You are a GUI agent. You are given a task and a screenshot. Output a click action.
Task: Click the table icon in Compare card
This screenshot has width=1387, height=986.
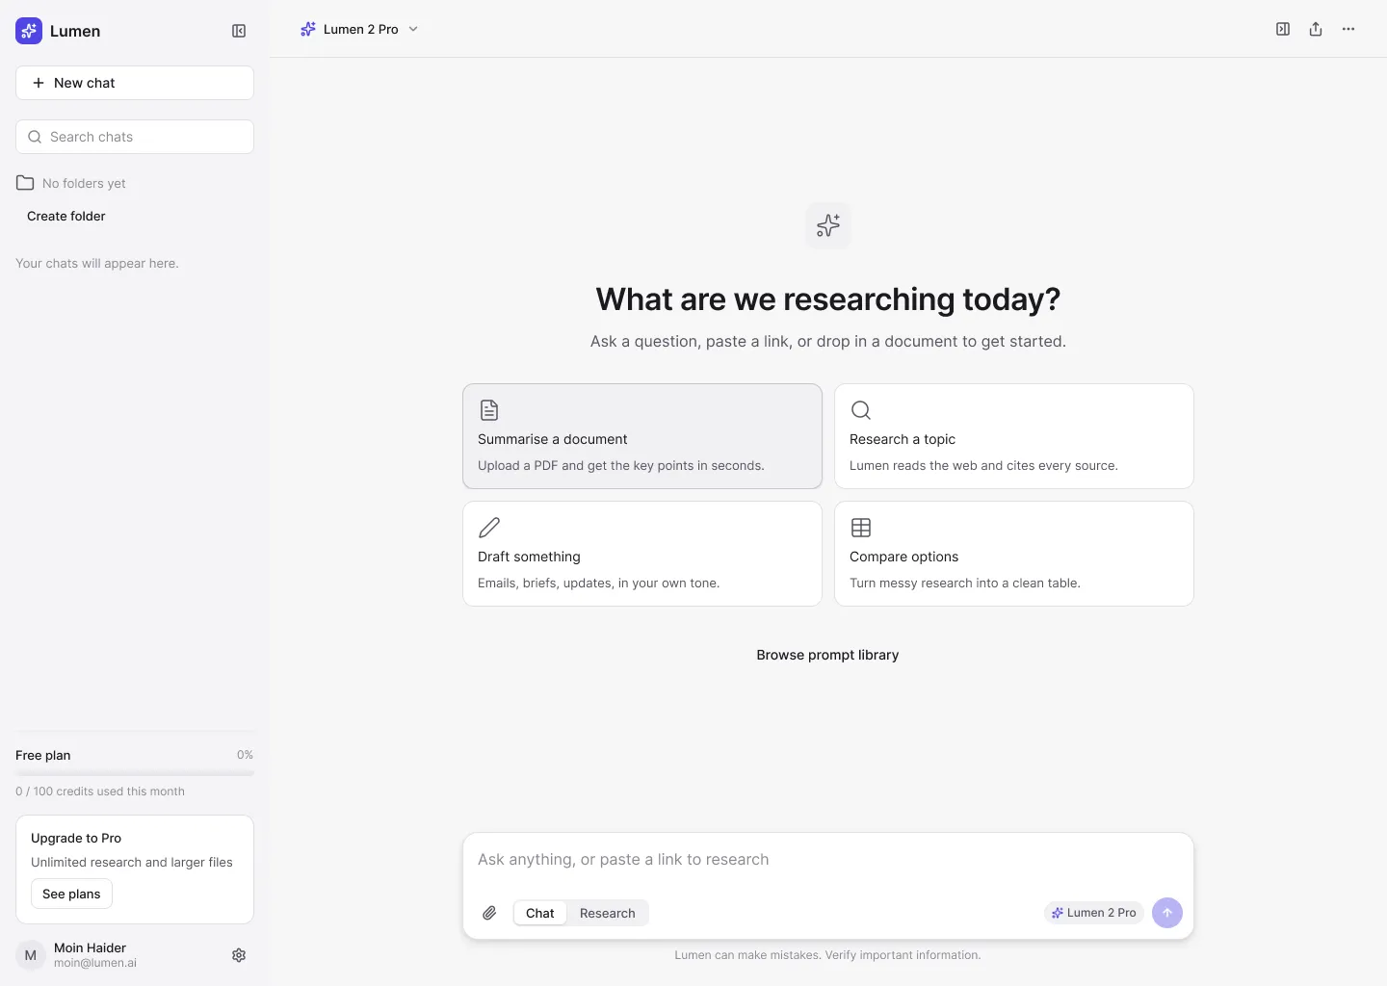861,528
